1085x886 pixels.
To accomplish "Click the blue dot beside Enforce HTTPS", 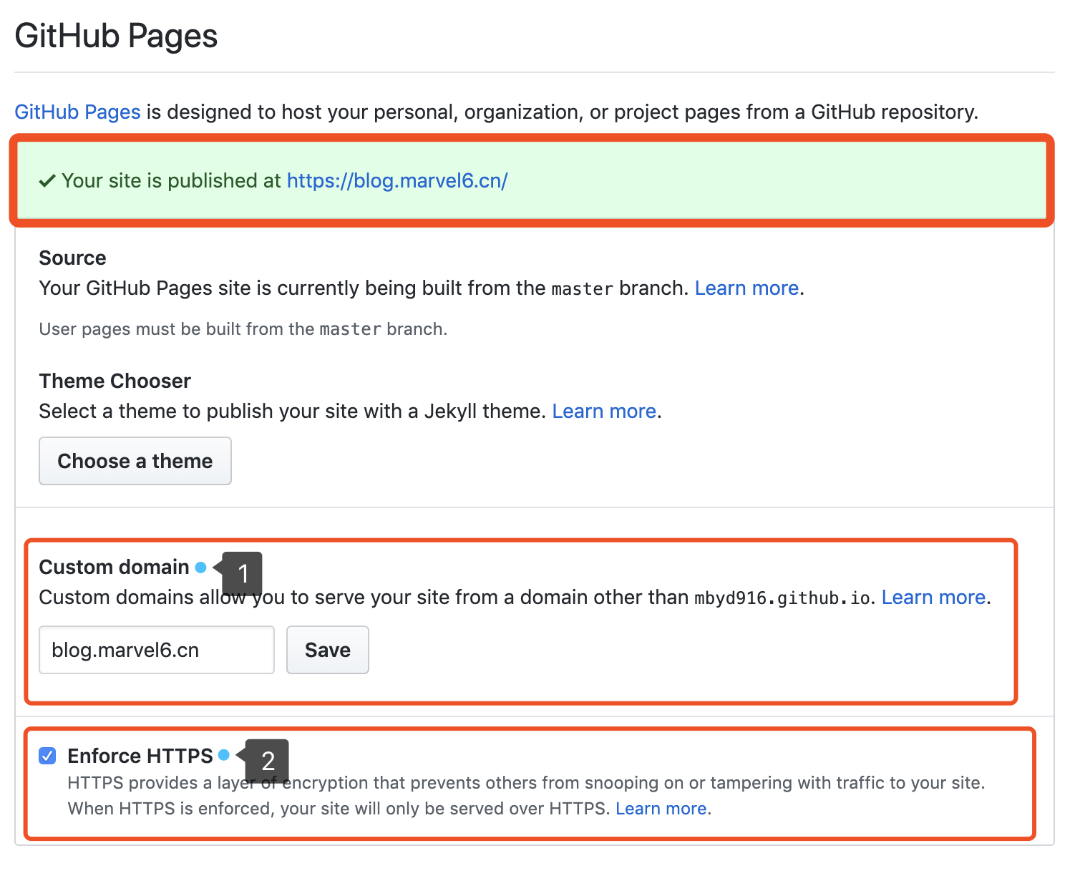I will click(224, 755).
